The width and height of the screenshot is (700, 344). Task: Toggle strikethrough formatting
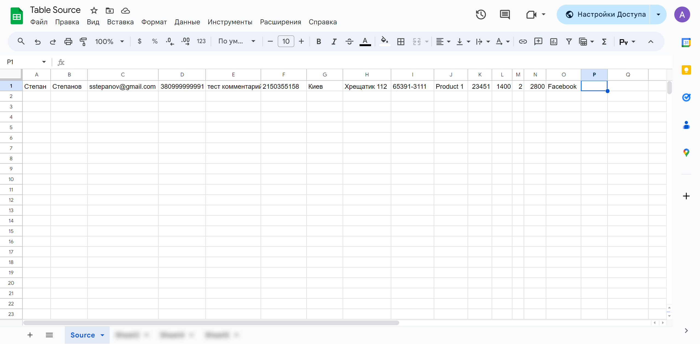pos(349,41)
